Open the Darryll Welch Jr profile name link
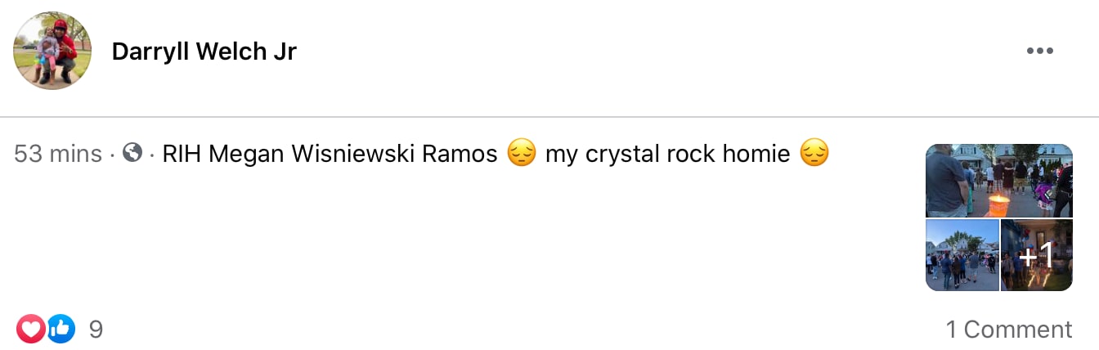 pyautogui.click(x=204, y=52)
